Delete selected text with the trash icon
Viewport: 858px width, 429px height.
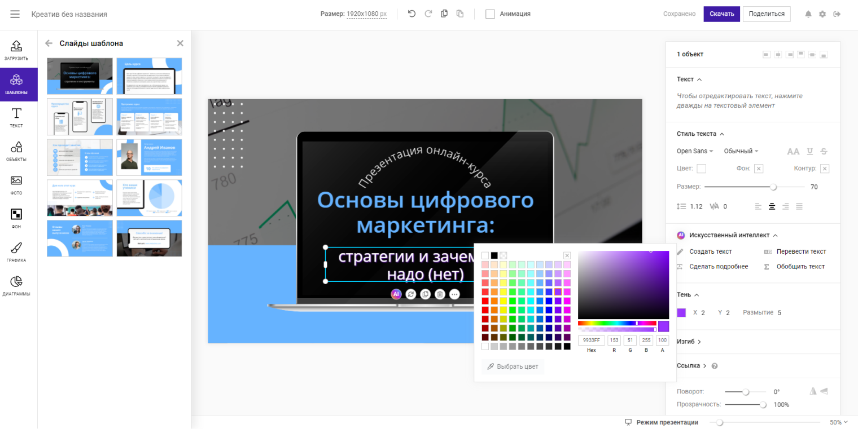point(440,294)
